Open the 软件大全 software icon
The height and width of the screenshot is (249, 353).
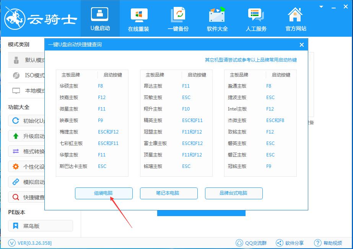[217, 15]
